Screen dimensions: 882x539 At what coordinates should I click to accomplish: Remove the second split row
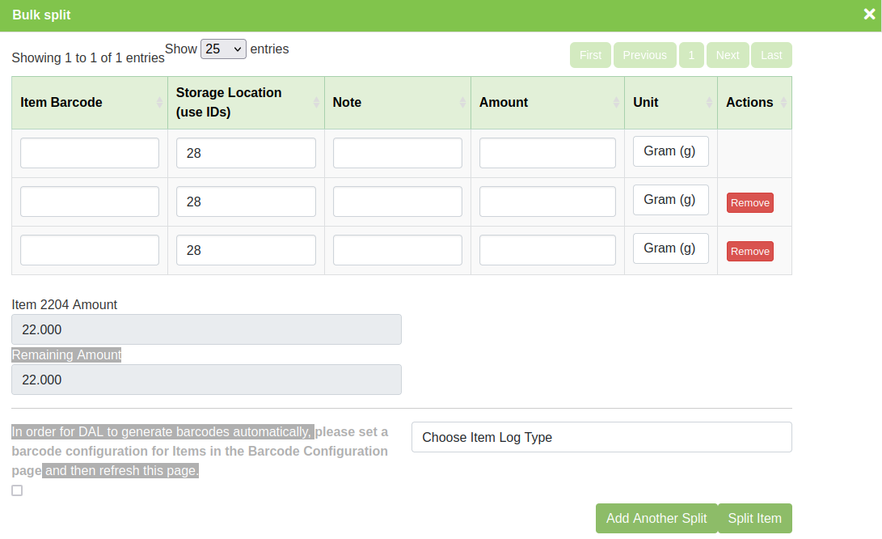(x=749, y=203)
